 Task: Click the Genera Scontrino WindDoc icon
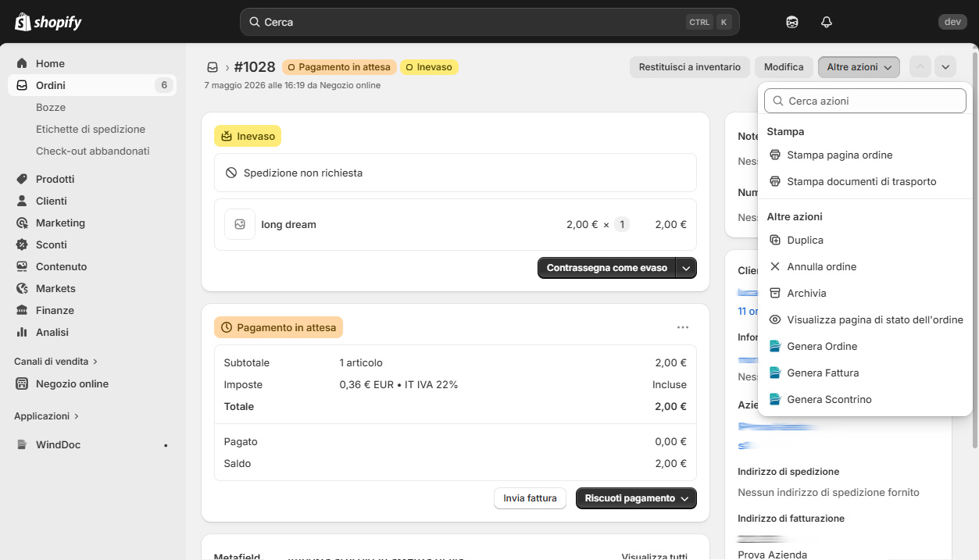click(775, 399)
